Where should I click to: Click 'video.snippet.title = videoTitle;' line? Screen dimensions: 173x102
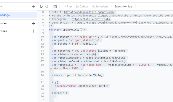[77, 75]
